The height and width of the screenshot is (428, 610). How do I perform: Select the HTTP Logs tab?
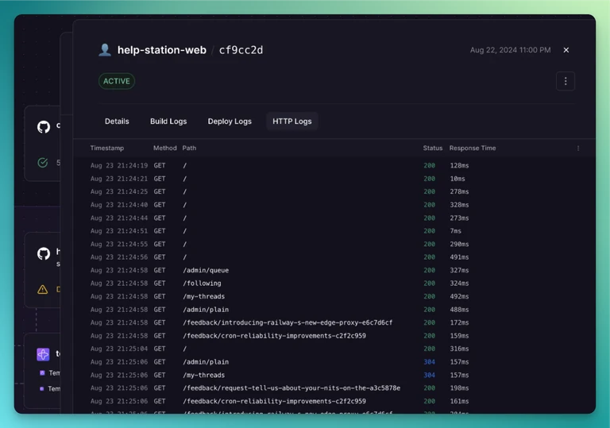point(291,121)
